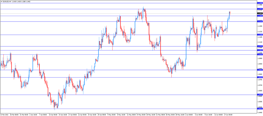Click the 7 Apr 08:00 time label
The height and width of the screenshot is (116, 263).
pyautogui.click(x=43, y=115)
